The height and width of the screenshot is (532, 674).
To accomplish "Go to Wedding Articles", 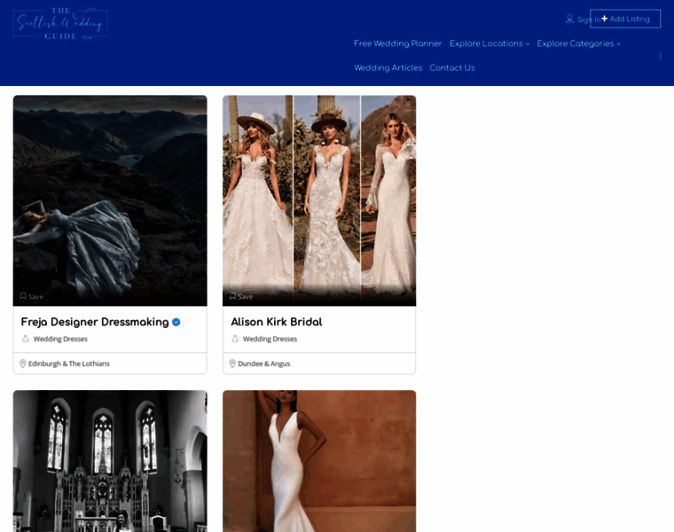I will click(x=388, y=68).
